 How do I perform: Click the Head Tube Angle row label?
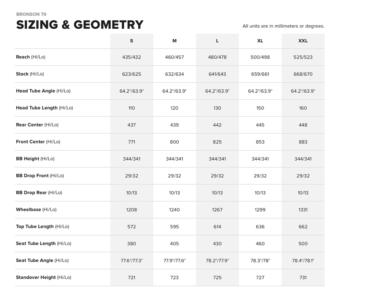click(x=43, y=91)
